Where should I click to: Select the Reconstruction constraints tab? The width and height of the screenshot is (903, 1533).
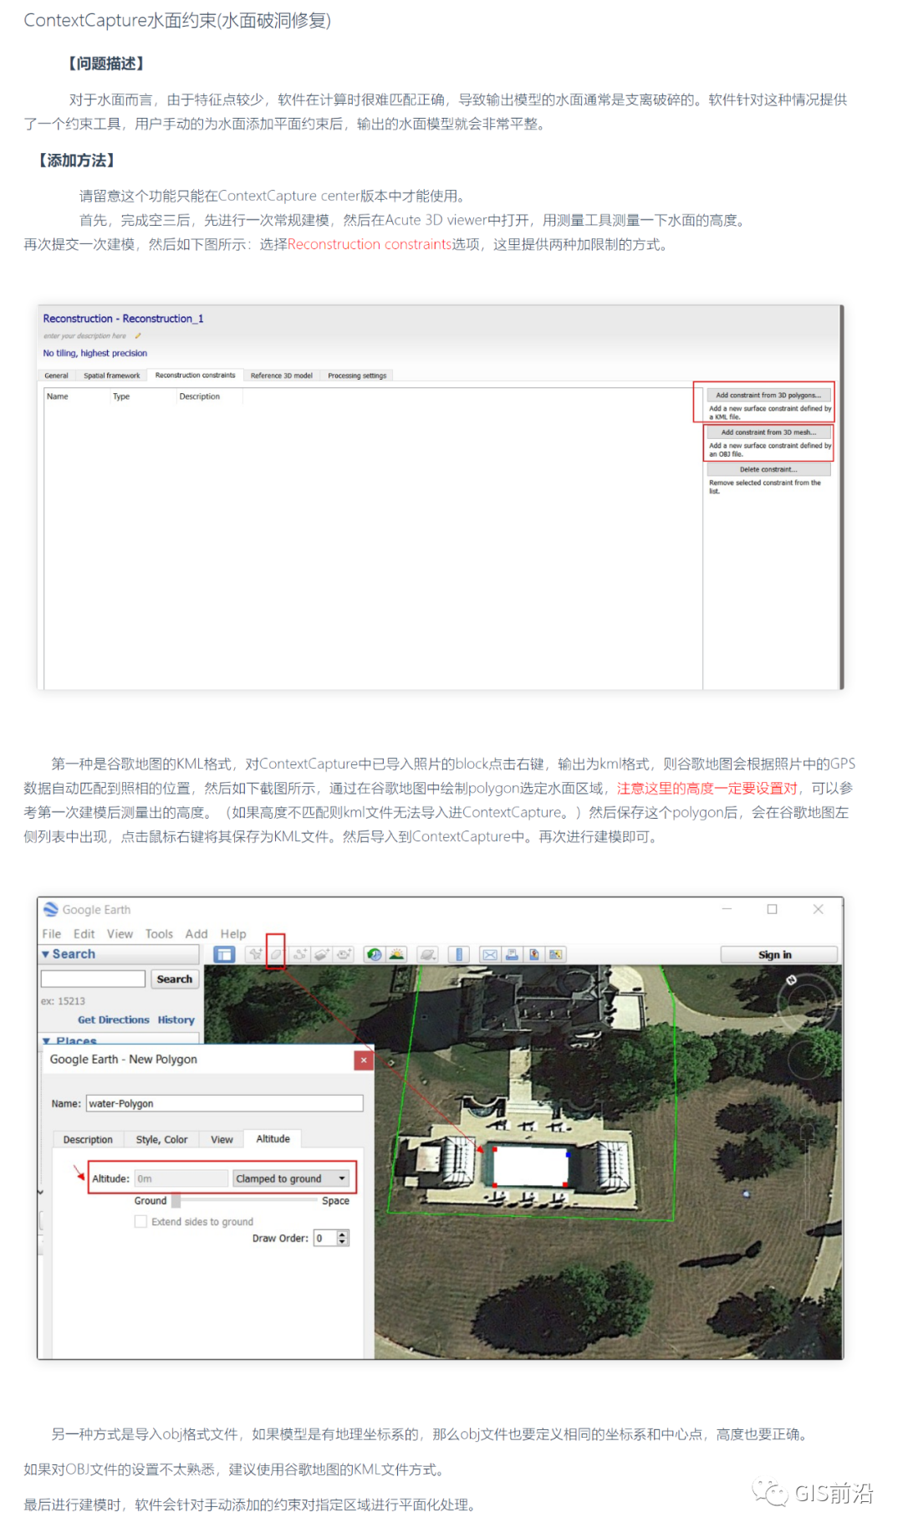pos(195,376)
